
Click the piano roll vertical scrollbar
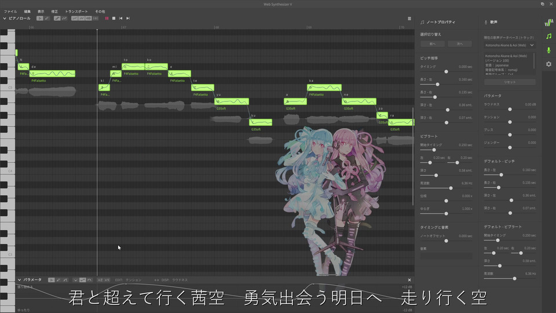(413, 156)
